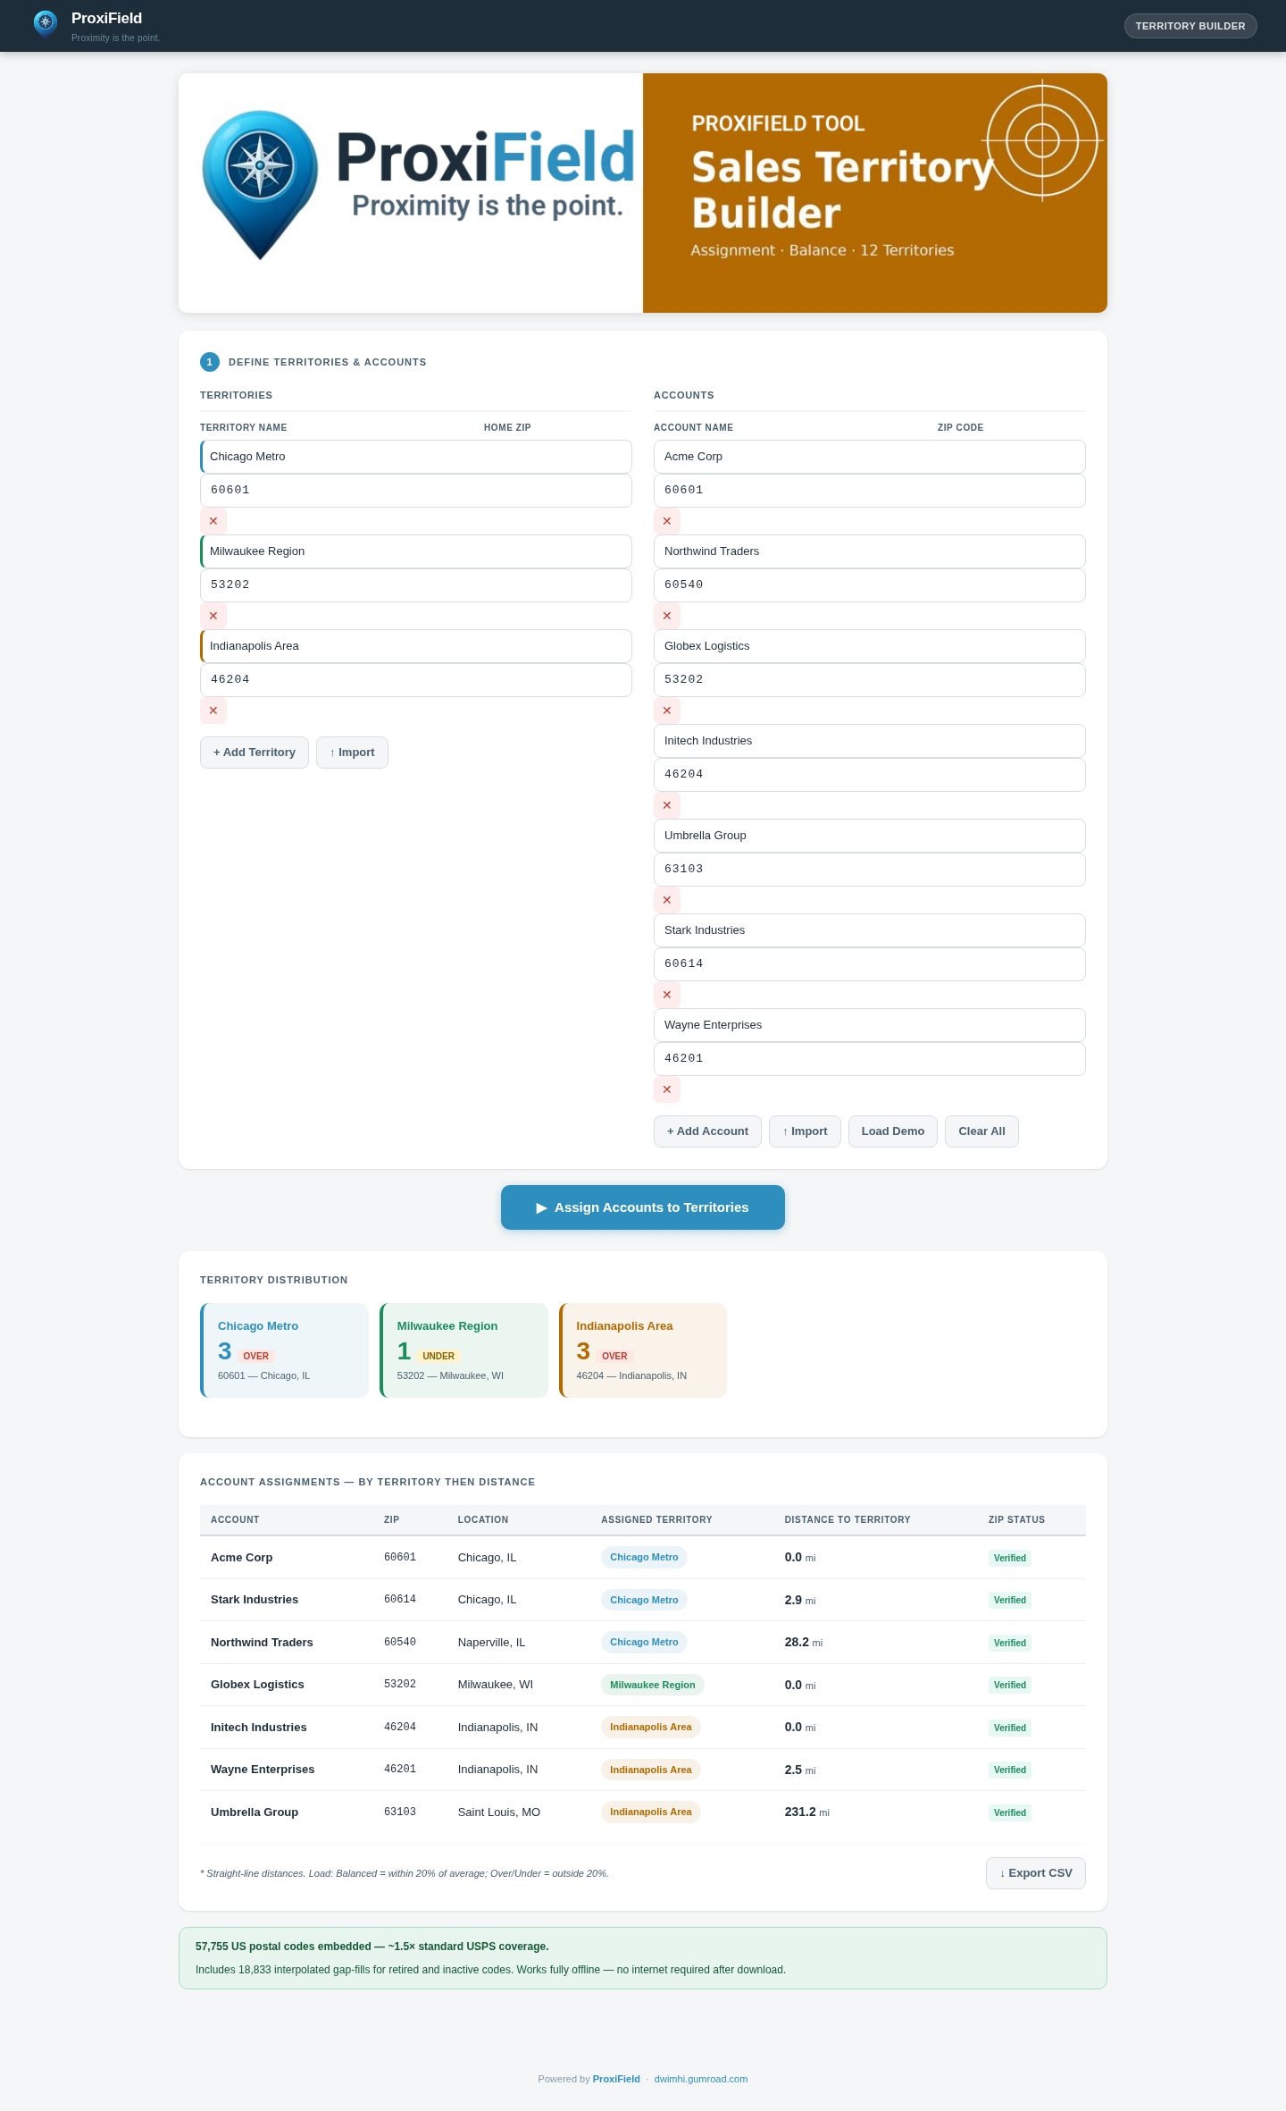
Task: Delete the Acme Corp account
Action: (667, 521)
